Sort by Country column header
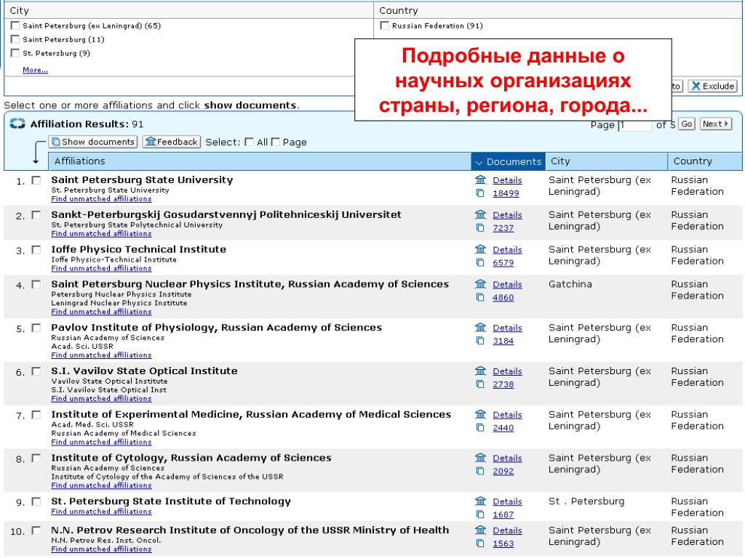 [705, 161]
